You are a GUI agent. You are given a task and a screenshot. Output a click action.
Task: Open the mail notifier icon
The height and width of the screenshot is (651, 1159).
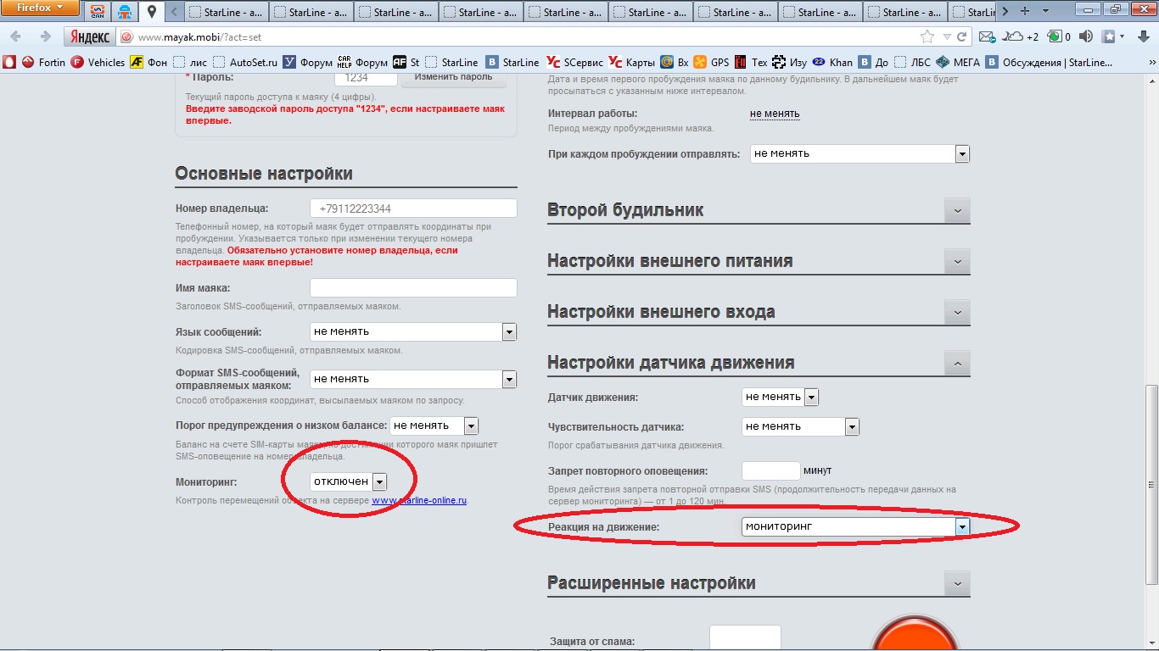(x=986, y=37)
